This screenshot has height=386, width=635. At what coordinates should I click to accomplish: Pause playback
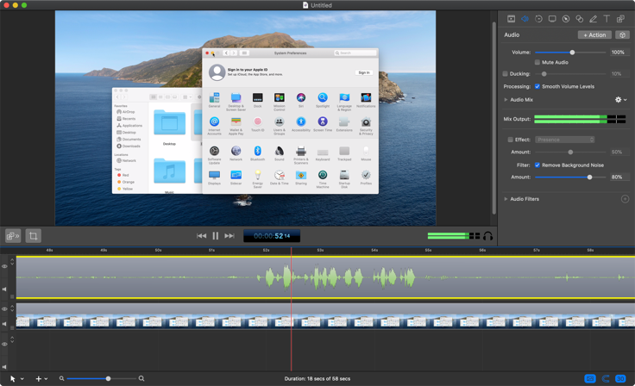coord(216,236)
